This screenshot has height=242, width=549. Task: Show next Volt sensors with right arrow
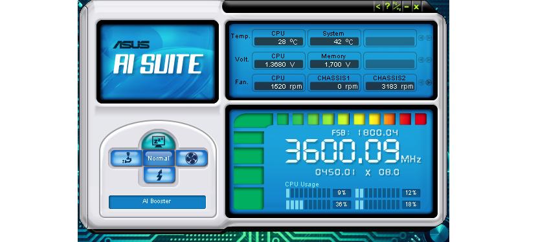428,60
